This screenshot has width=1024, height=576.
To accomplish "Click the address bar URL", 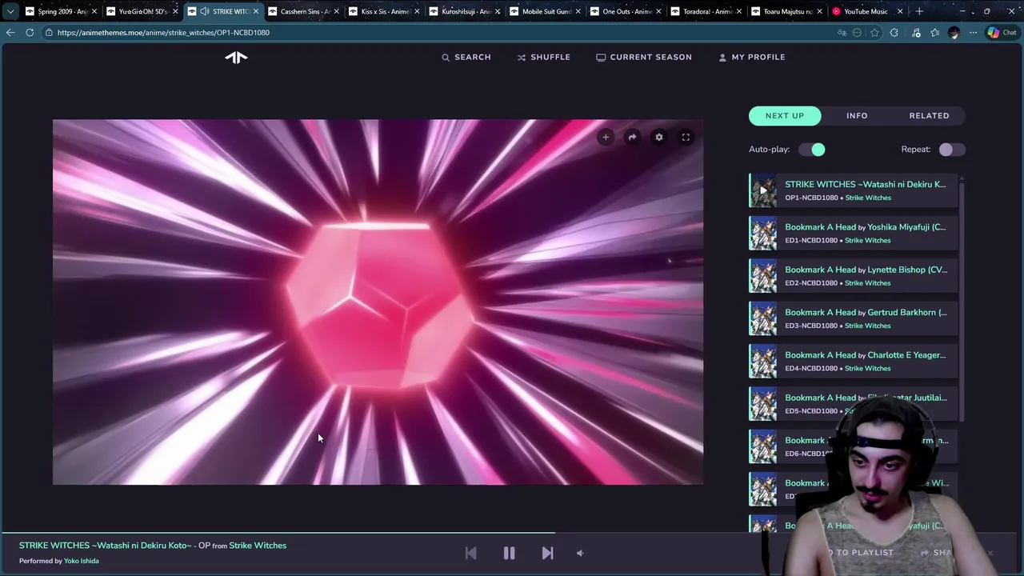I will pos(163,33).
